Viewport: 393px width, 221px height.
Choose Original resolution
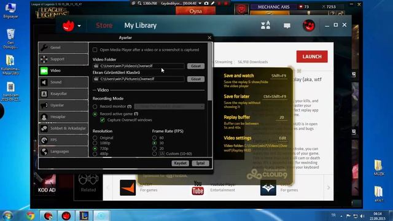(95, 138)
